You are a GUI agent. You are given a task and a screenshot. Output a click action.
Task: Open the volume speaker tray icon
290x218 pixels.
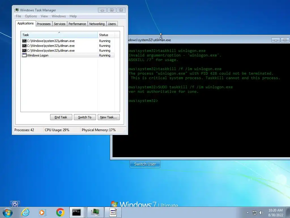click(x=261, y=213)
